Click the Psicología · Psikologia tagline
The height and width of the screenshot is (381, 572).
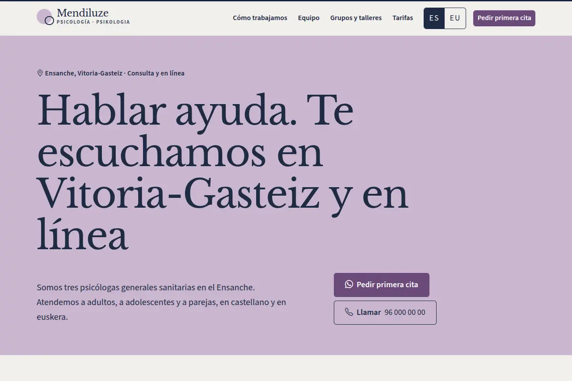[93, 22]
